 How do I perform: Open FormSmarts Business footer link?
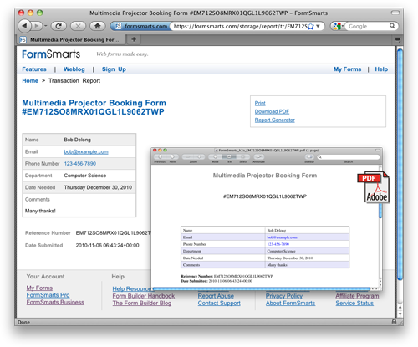coord(55,302)
